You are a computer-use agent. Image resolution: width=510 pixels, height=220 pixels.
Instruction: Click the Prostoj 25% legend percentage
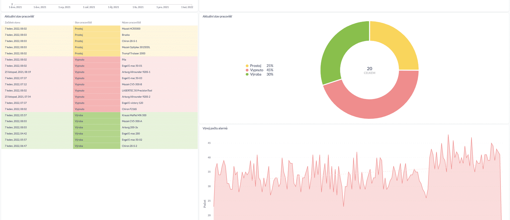tap(270, 66)
